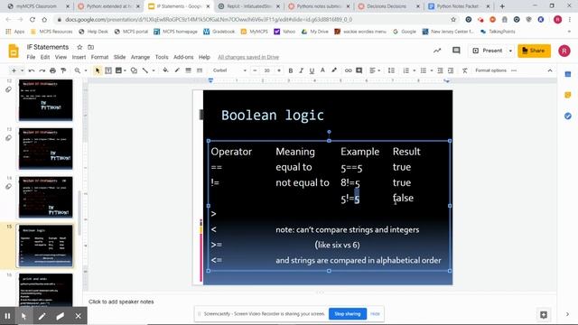This screenshot has width=578, height=325.
Task: Click the zoom magnifier tool
Action: pyautogui.click(x=78, y=70)
